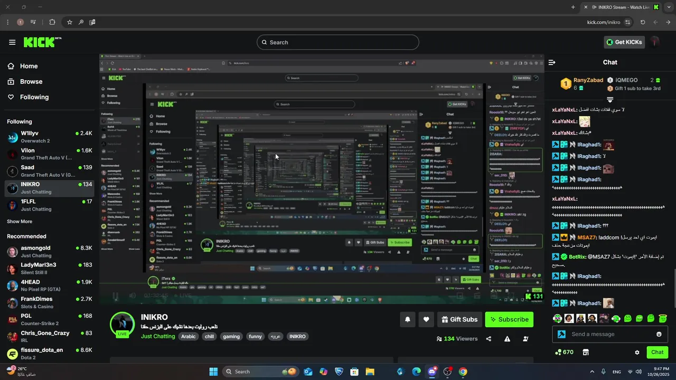Viewport: 676px width, 380px height.
Task: Open Windows Start menu
Action: 213,372
